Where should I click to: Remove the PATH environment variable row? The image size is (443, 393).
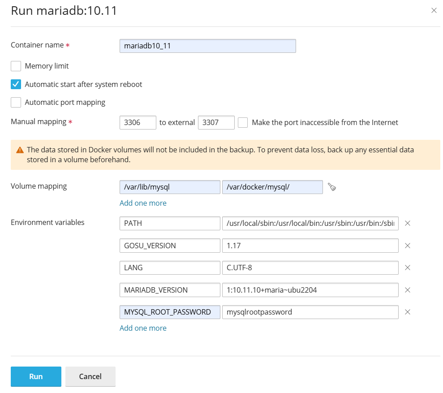(x=408, y=223)
